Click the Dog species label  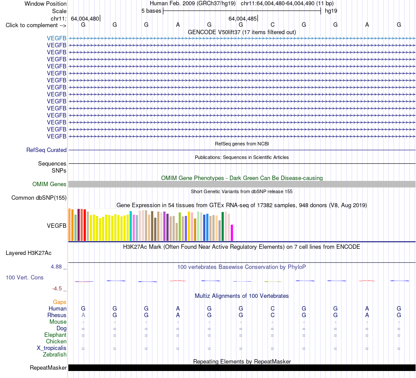[x=61, y=329]
